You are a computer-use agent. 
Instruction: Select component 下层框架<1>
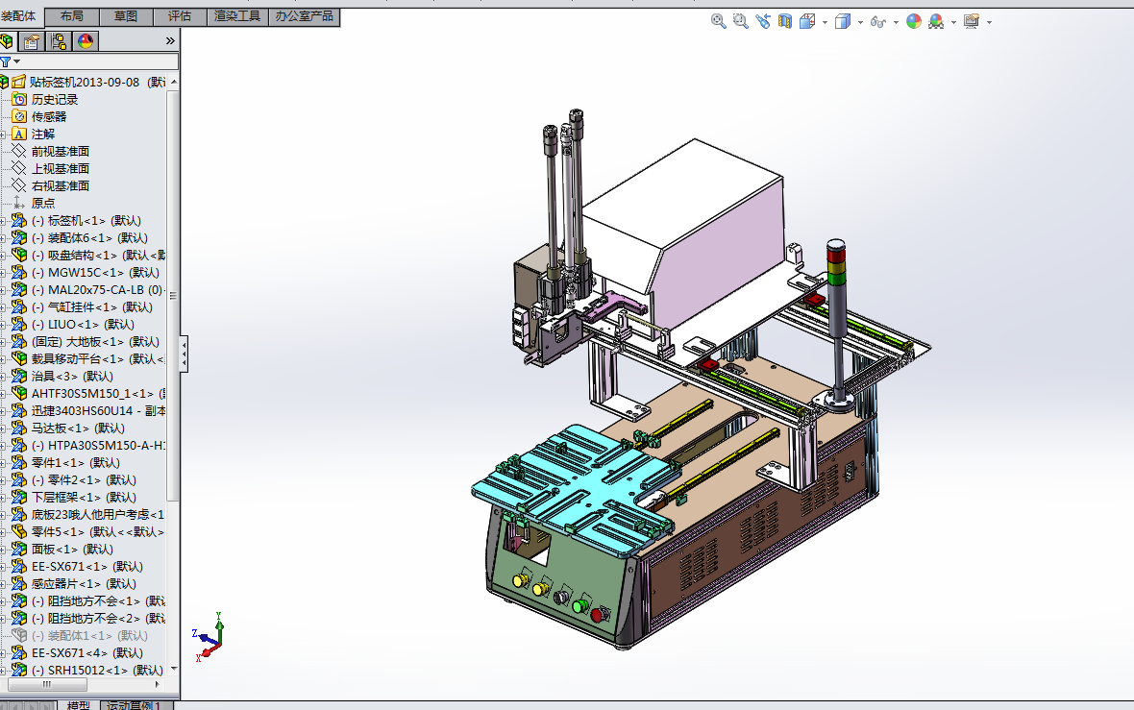[x=84, y=499]
